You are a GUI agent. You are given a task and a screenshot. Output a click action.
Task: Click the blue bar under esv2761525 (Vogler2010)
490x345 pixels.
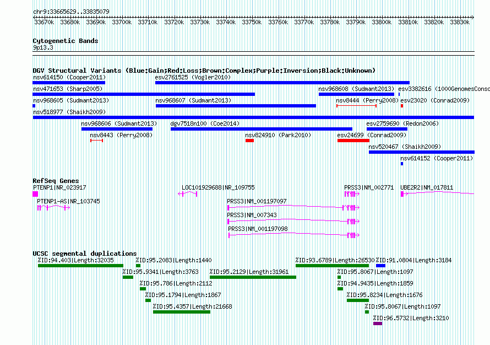[x=282, y=83]
